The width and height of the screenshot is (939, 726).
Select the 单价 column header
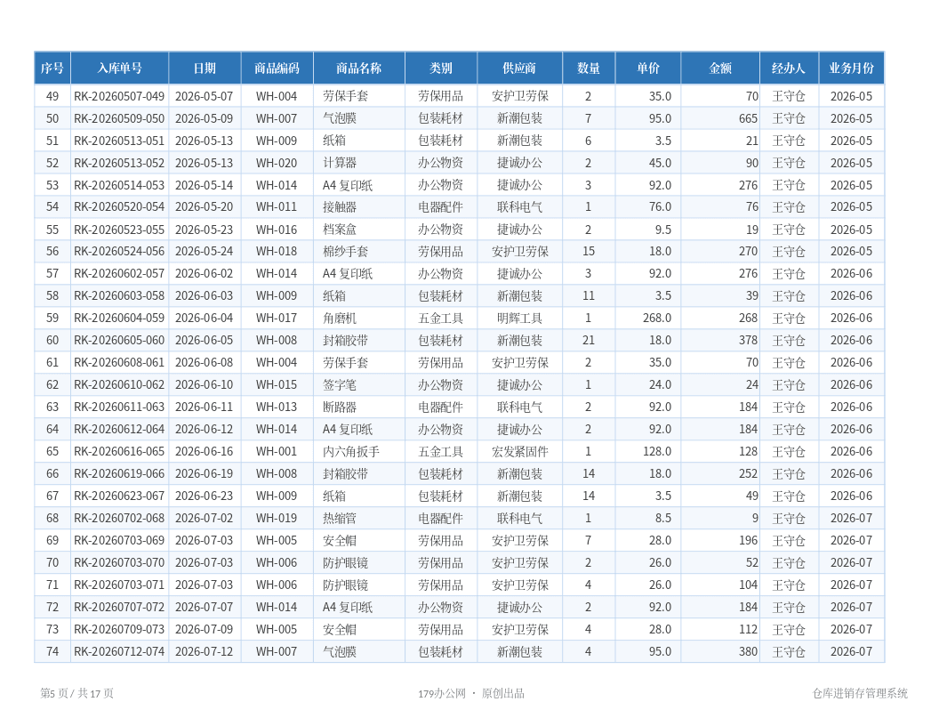coord(648,69)
